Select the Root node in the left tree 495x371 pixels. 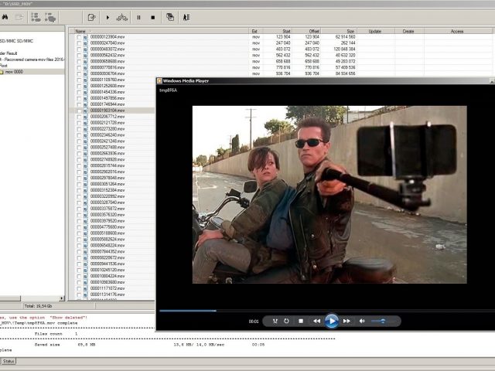click(x=3, y=66)
